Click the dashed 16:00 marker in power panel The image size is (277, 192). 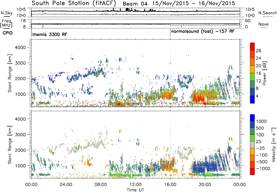coord(170,73)
